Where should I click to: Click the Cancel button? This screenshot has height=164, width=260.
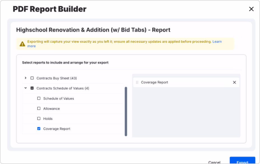tap(214, 162)
